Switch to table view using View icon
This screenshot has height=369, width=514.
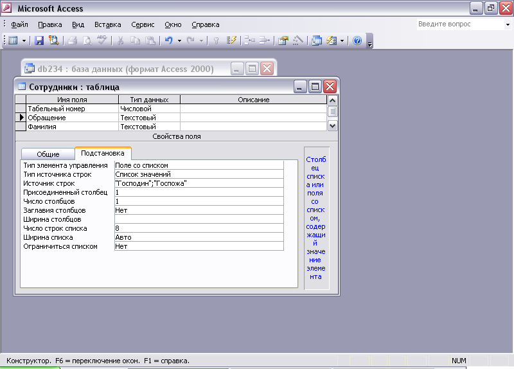[x=13, y=40]
